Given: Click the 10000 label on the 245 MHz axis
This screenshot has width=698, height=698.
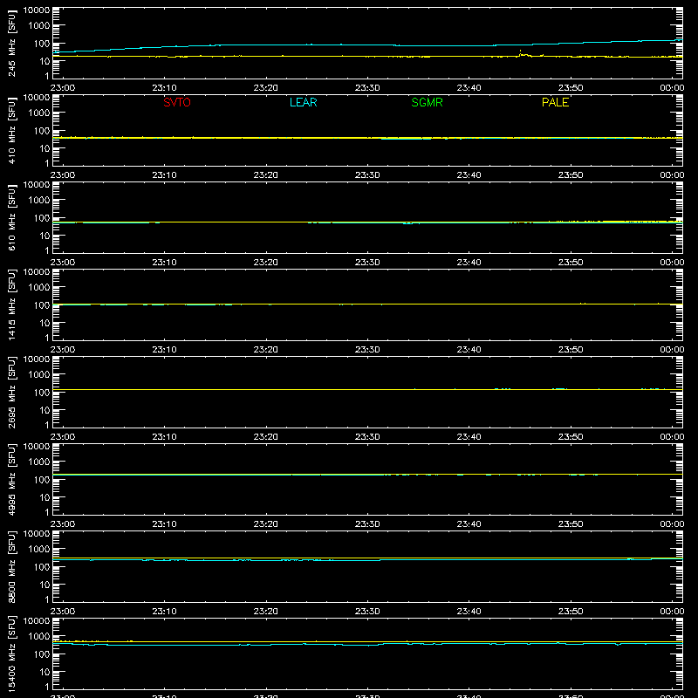Looking at the screenshot, I should [x=37, y=10].
